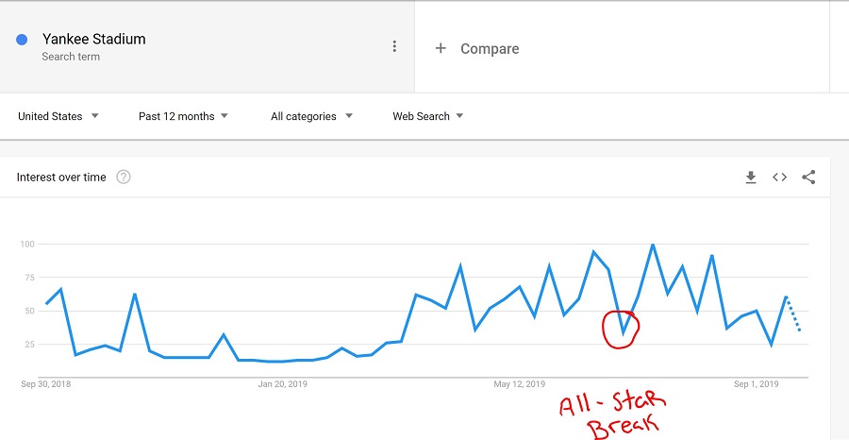This screenshot has height=440, width=849.
Task: Click the blue dot next to Yankee Stadium
Action: click(22, 40)
